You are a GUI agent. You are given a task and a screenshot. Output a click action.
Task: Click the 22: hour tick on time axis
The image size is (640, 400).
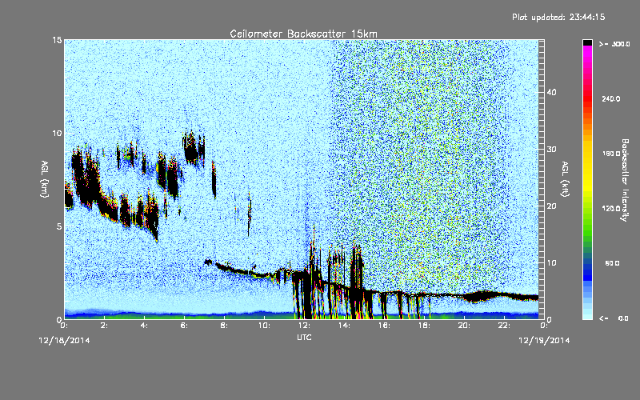tap(504, 326)
